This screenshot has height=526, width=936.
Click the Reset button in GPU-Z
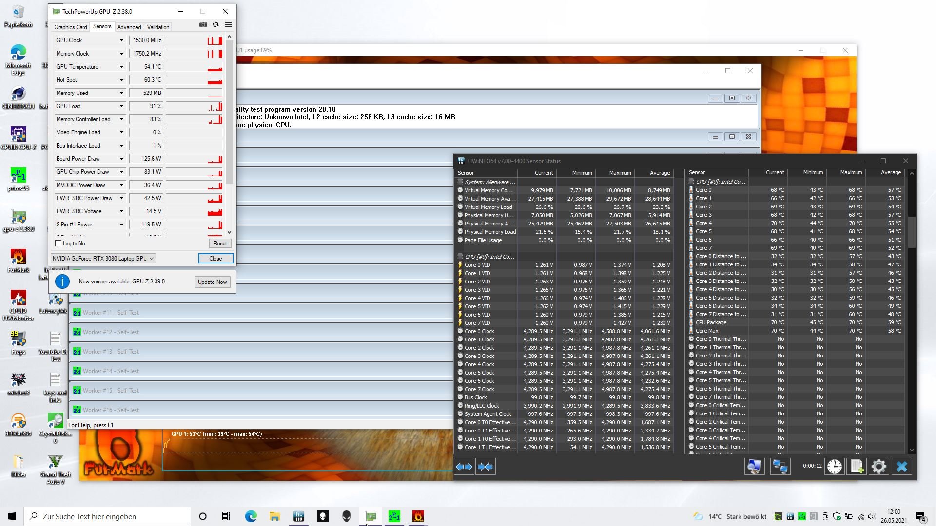[x=220, y=244]
